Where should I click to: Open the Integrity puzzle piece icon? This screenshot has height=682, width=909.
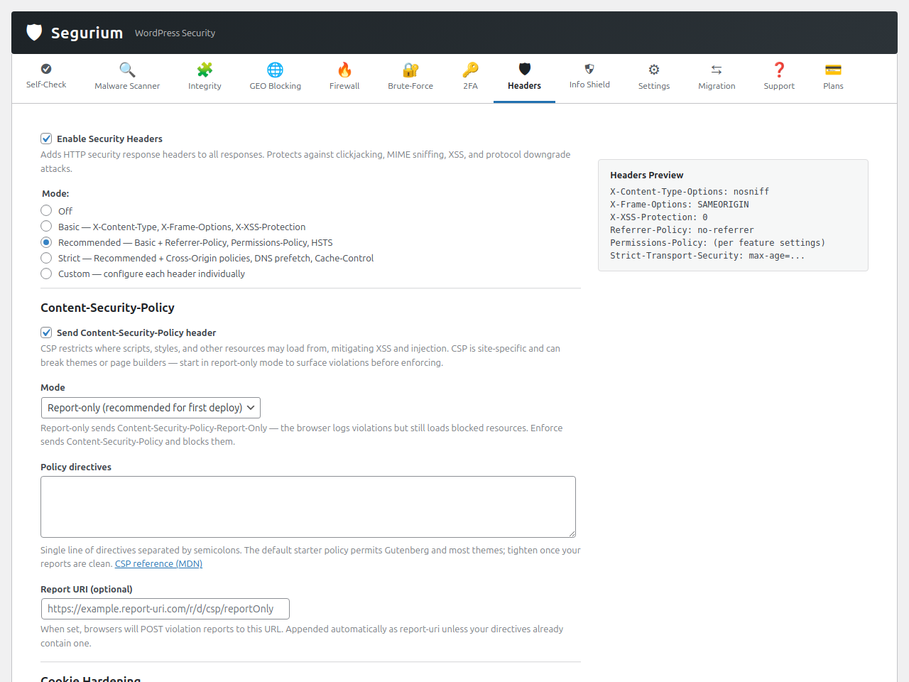[x=205, y=70]
